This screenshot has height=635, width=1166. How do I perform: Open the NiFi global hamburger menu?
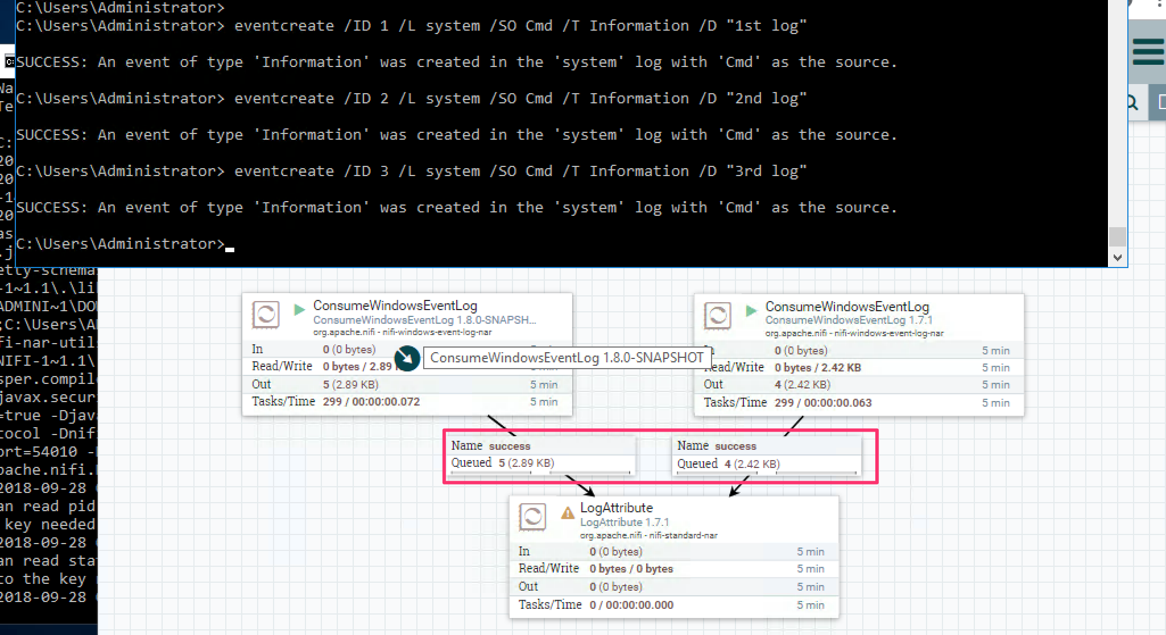coord(1148,52)
